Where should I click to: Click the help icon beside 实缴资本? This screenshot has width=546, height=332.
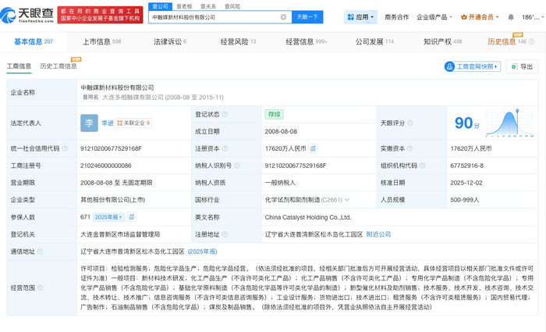[409, 148]
